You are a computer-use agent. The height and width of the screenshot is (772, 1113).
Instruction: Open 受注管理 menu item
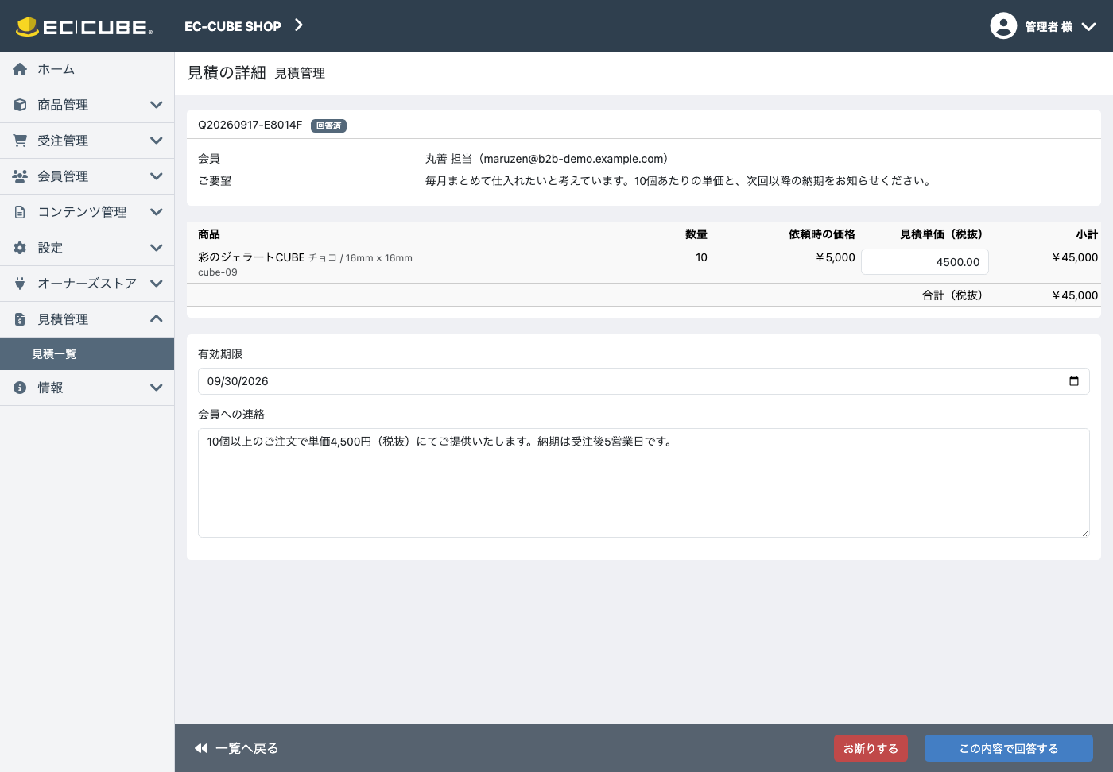(x=87, y=141)
